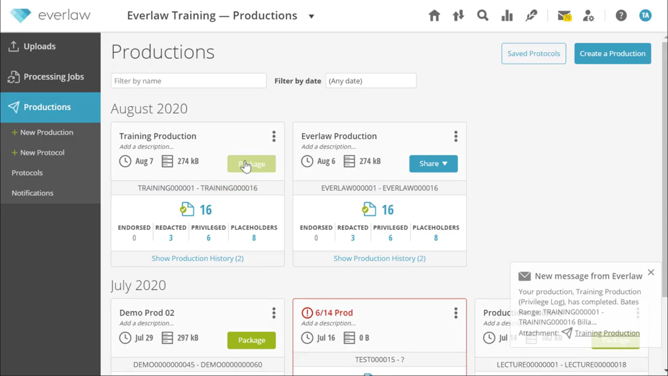Click Package on Demo Prod 02 card
This screenshot has height=376, width=668.
(252, 340)
